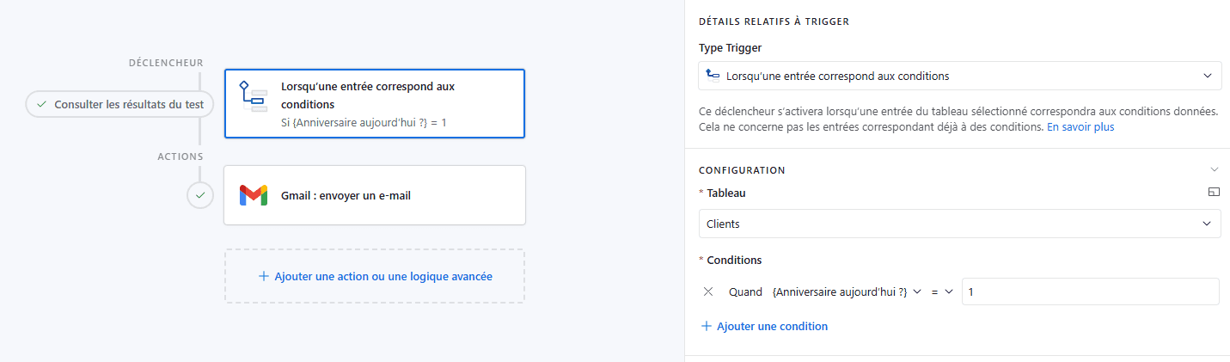The image size is (1230, 362).
Task: Open the Type Trigger dropdown
Action: coord(959,76)
